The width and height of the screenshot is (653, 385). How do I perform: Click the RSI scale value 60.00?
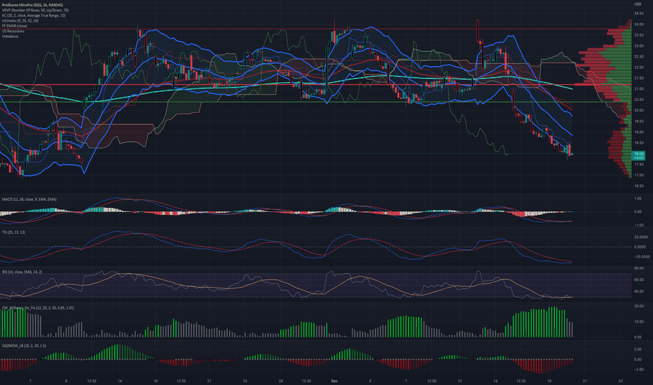[x=639, y=280]
